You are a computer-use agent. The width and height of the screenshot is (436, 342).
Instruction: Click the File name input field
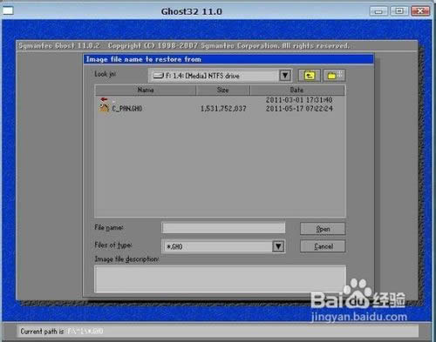click(223, 228)
